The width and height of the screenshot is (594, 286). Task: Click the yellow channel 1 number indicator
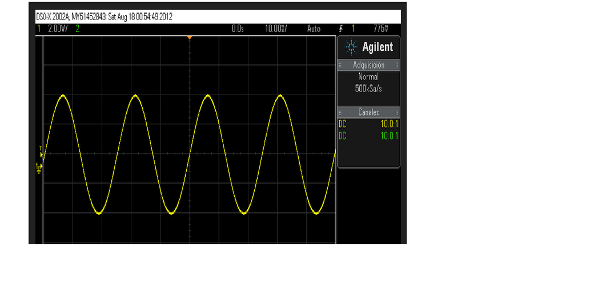coord(38,29)
